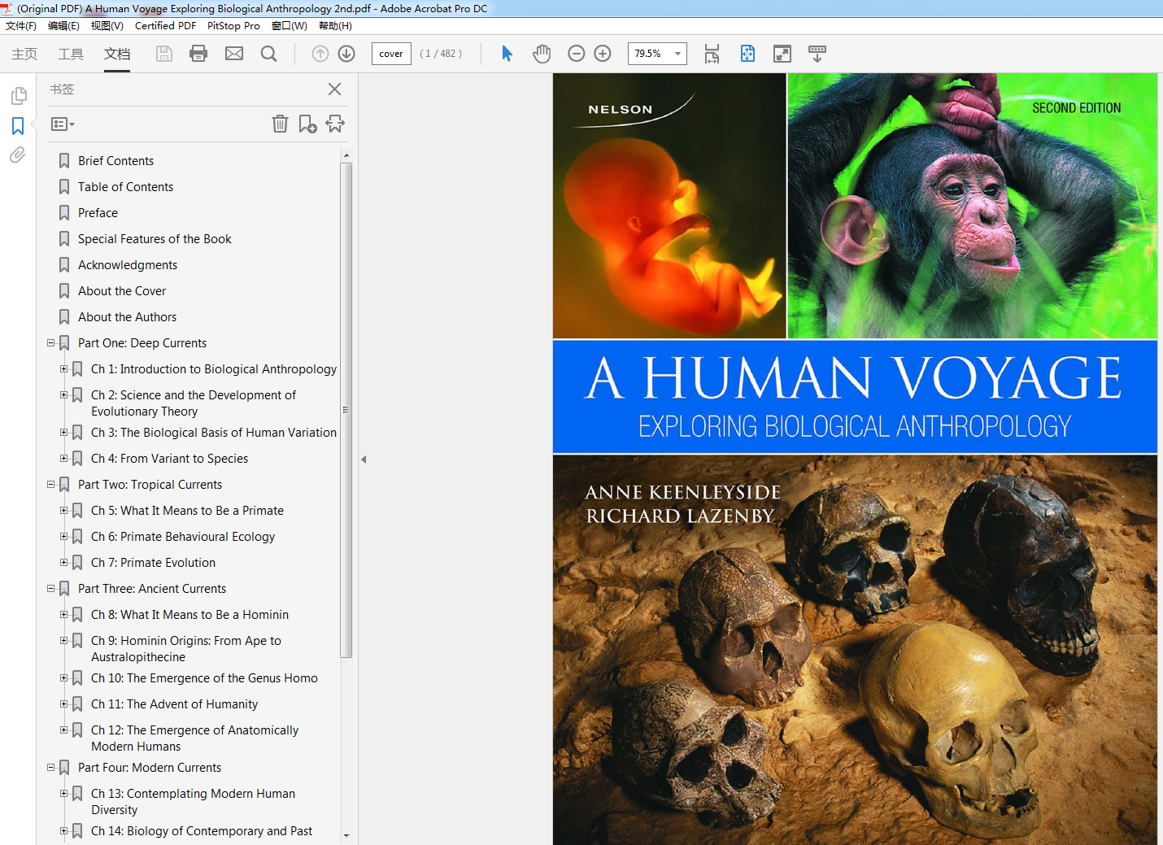Open Ch 2: Science and Evolutionary Theory
This screenshot has height=845, width=1163.
(194, 403)
